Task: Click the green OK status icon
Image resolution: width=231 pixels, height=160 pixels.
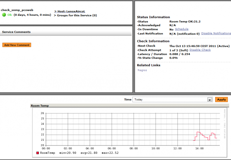Action: point(4,15)
